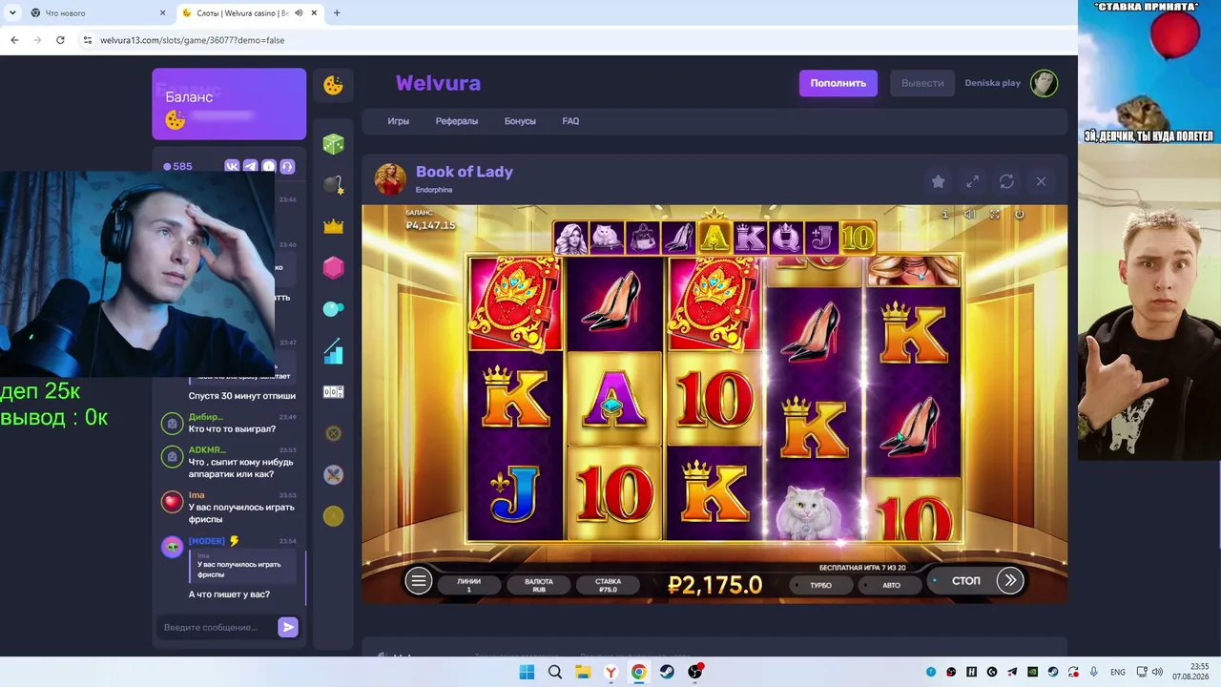Open the Линии lines selector
Screen dimensions: 1221x687
click(x=468, y=585)
